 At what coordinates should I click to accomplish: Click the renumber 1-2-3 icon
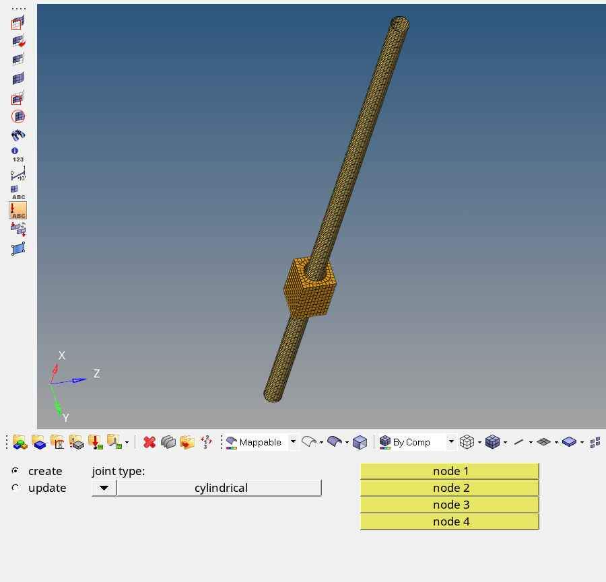(x=206, y=442)
